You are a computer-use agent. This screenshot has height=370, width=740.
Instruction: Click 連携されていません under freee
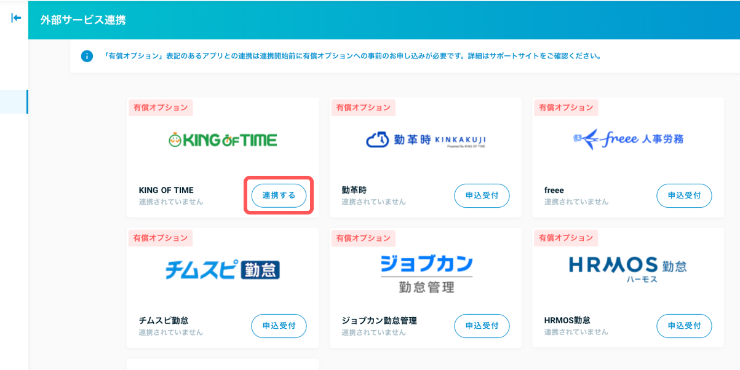576,202
